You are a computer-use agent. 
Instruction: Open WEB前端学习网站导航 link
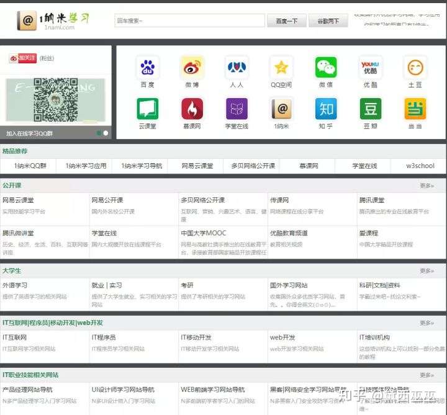click(x=213, y=390)
